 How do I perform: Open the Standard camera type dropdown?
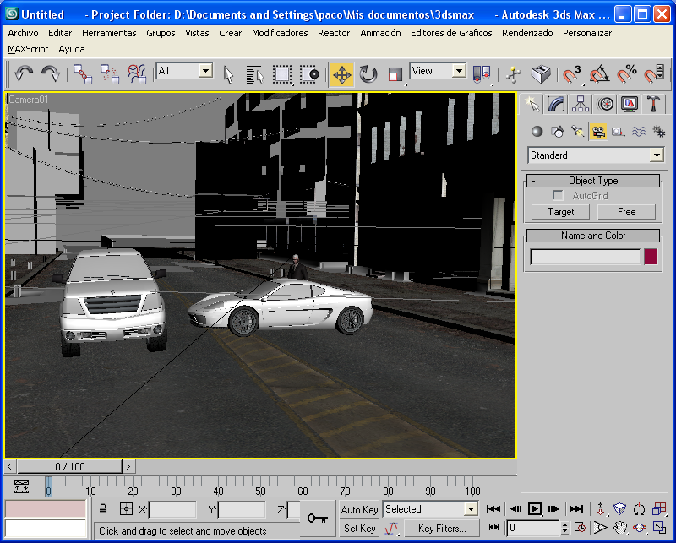[596, 155]
